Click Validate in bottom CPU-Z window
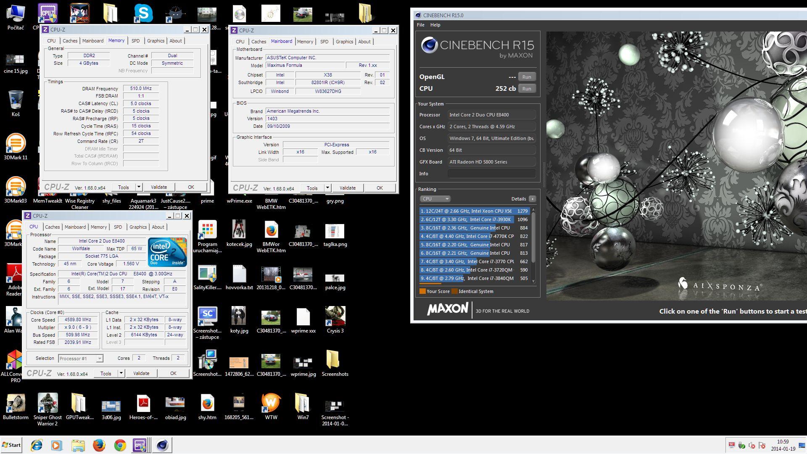 click(x=141, y=373)
